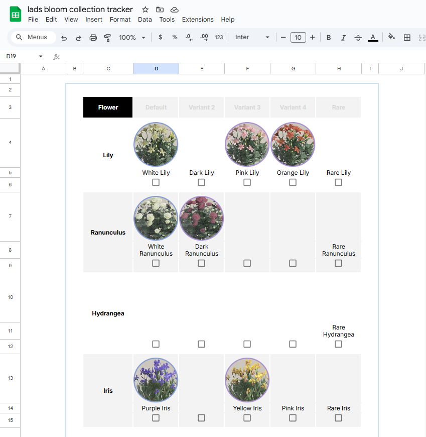This screenshot has width=426, height=437.
Task: Check the Rare Lily checkbox
Action: (338, 182)
